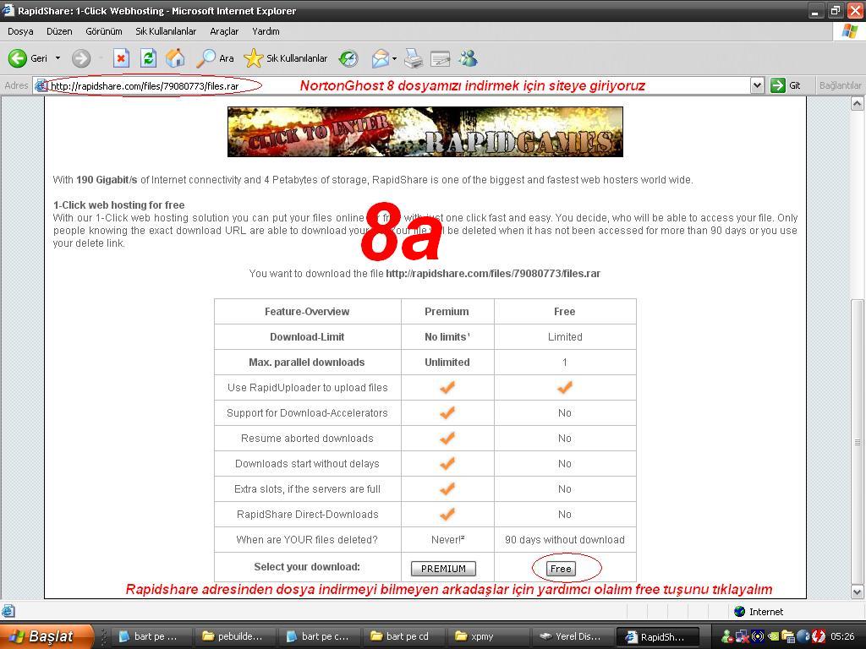Image resolution: width=866 pixels, height=649 pixels.
Task: Open the Ara search pane
Action: [x=215, y=58]
